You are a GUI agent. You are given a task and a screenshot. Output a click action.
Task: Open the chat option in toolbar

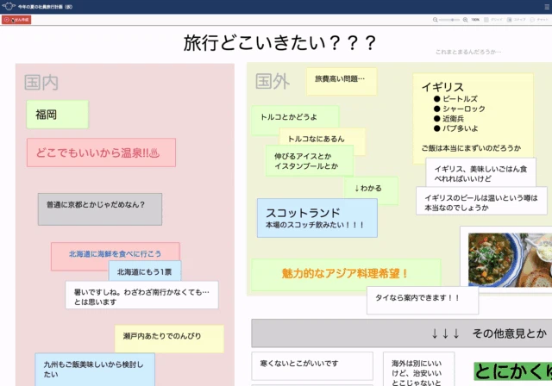[x=539, y=20]
